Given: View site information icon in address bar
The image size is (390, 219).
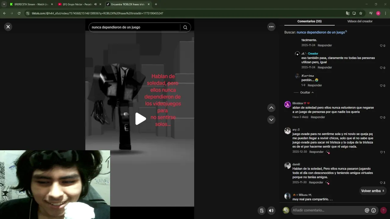Looking at the screenshot, I should [28, 13].
